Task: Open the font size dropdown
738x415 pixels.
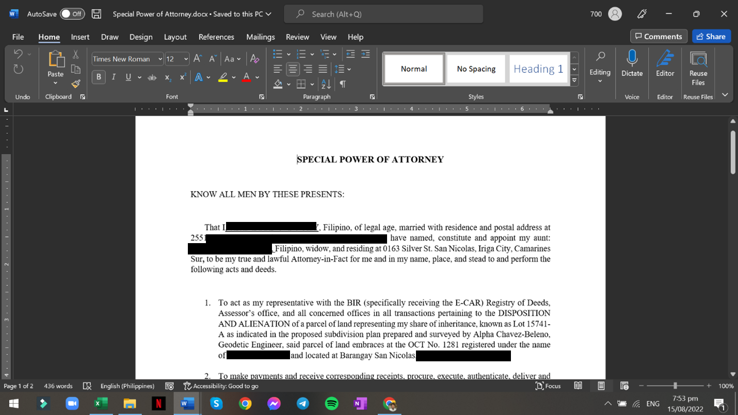Action: pyautogui.click(x=186, y=59)
